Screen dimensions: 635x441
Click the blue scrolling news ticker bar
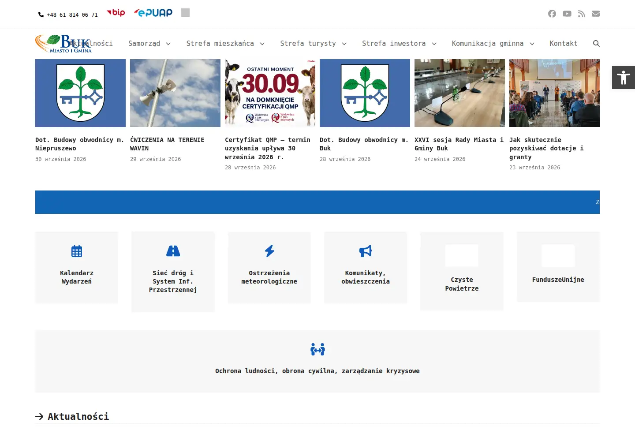click(x=317, y=202)
